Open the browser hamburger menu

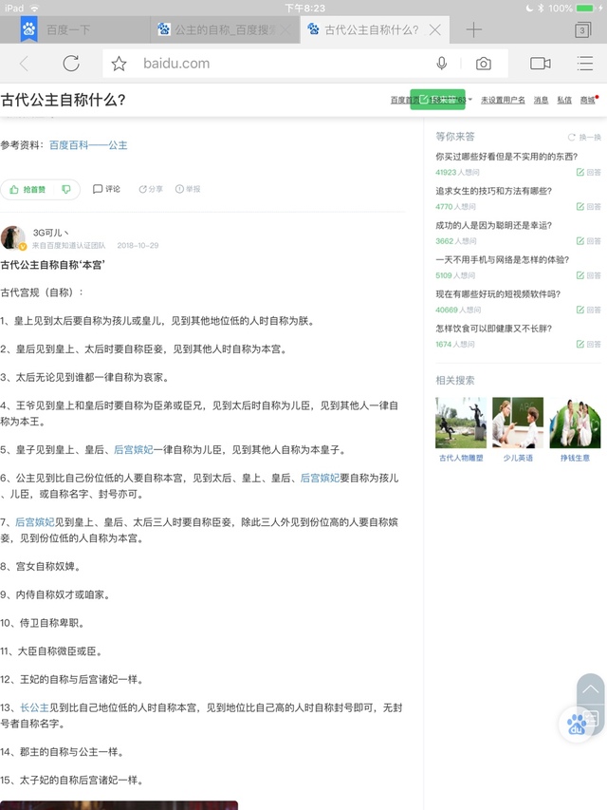(x=585, y=64)
